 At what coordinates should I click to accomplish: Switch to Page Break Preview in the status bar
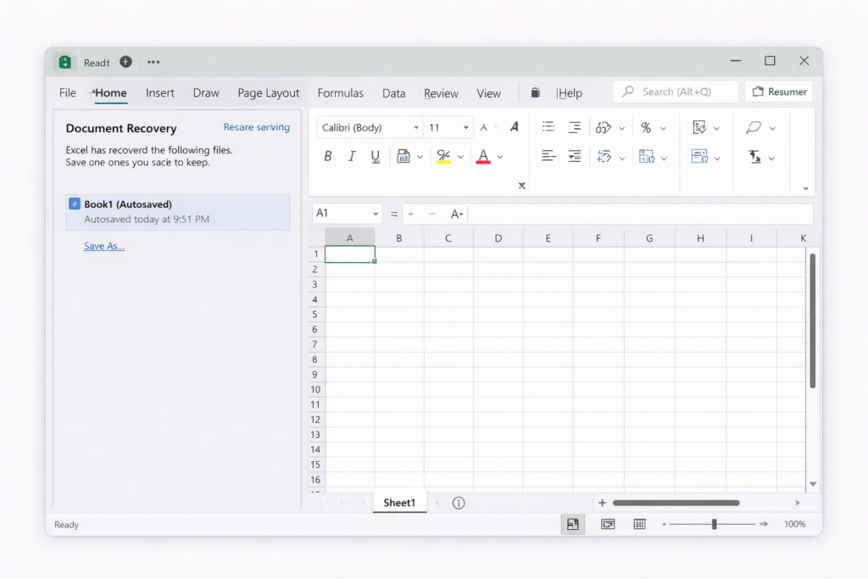click(639, 524)
